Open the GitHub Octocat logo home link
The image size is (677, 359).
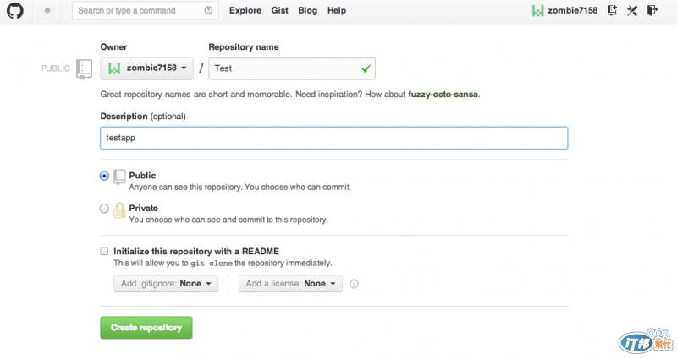pyautogui.click(x=14, y=10)
